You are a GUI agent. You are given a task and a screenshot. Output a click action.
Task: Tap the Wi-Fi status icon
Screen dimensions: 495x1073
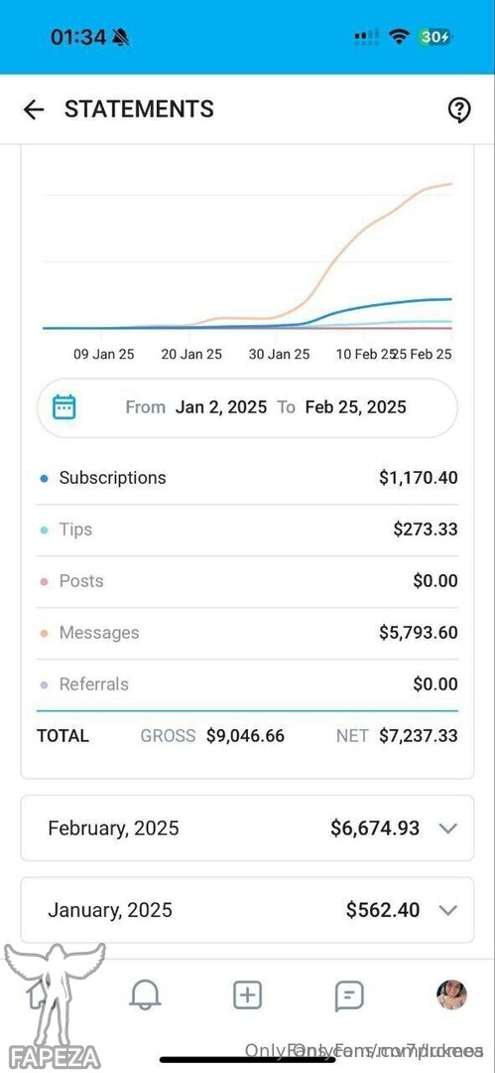coord(399,38)
